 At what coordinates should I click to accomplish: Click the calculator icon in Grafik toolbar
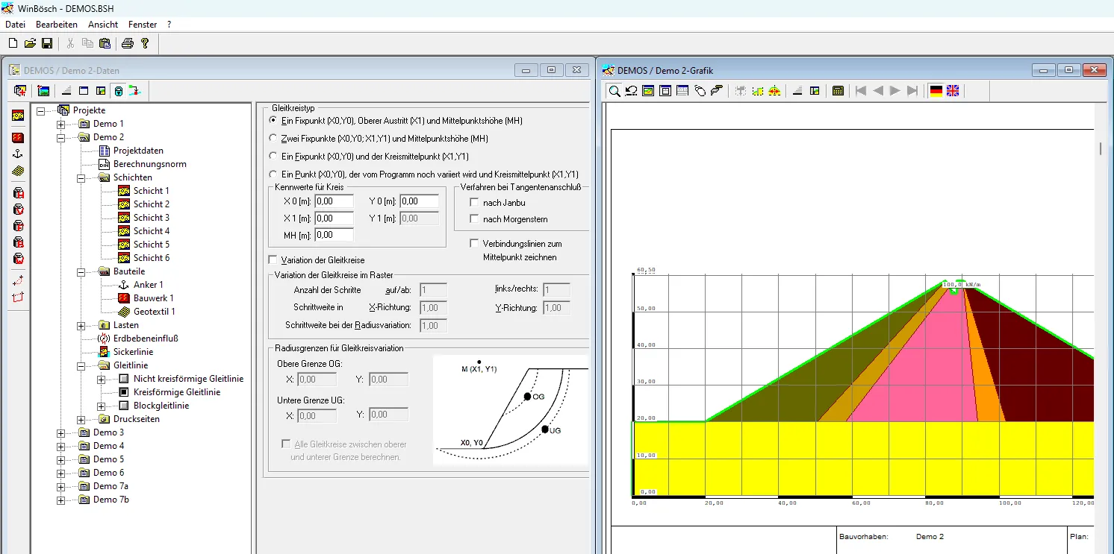click(838, 91)
